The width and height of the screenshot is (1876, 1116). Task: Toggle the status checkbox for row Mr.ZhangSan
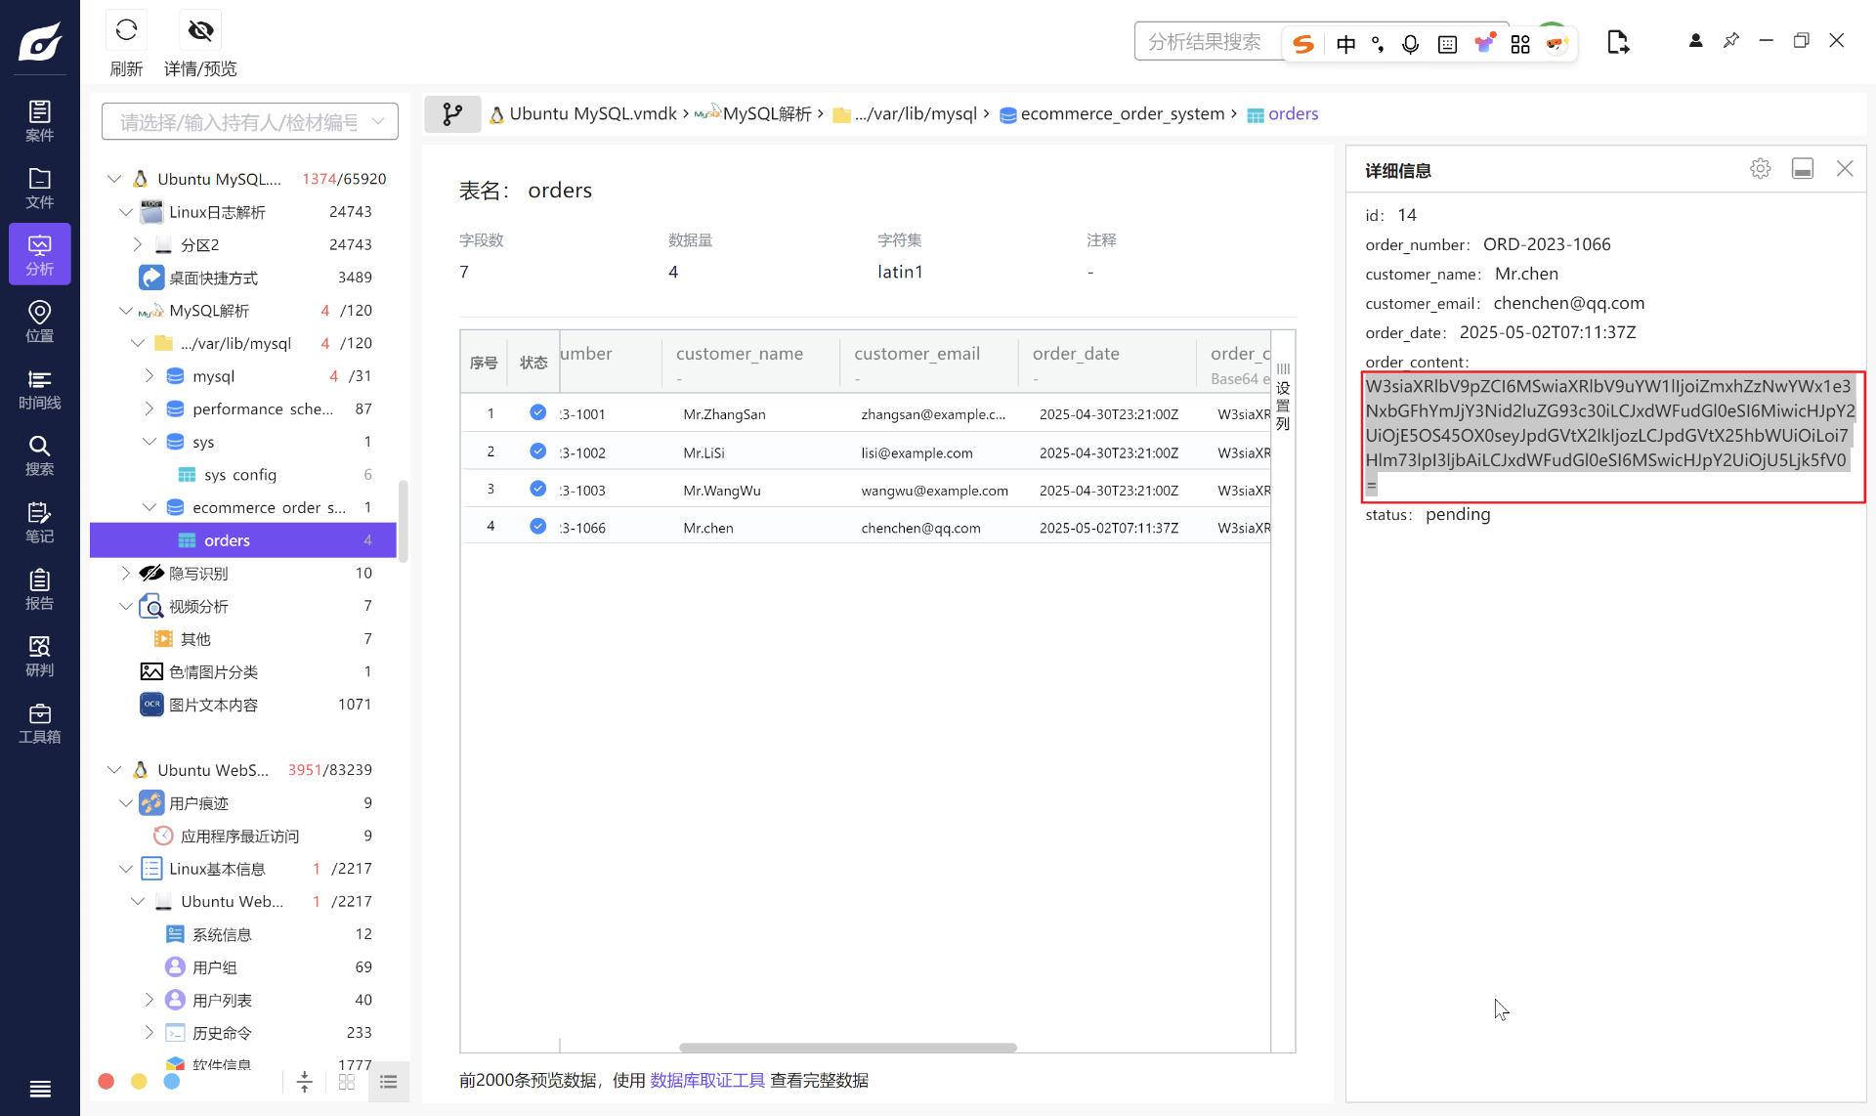[537, 412]
